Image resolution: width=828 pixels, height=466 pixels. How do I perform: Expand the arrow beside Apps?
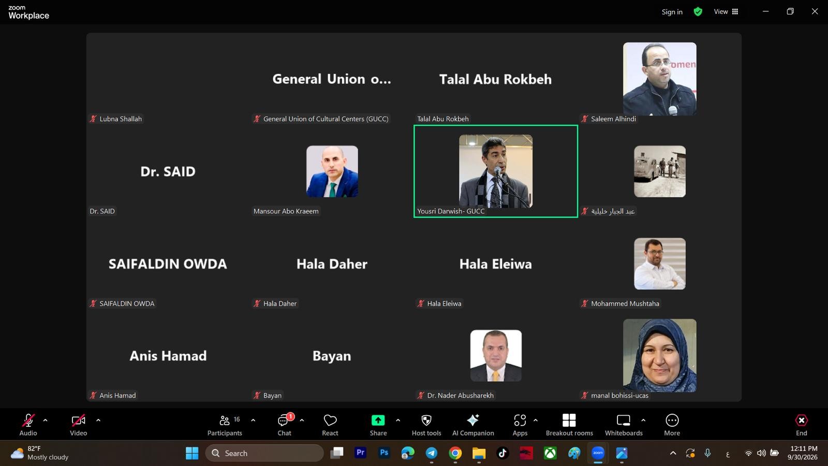pos(536,420)
